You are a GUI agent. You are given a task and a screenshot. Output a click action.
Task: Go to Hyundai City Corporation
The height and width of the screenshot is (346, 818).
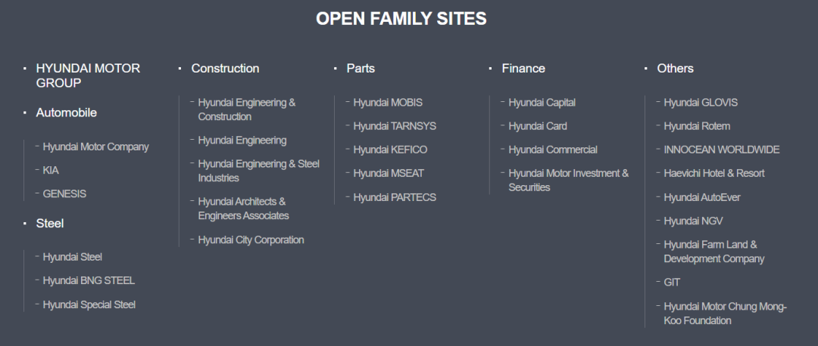click(251, 240)
